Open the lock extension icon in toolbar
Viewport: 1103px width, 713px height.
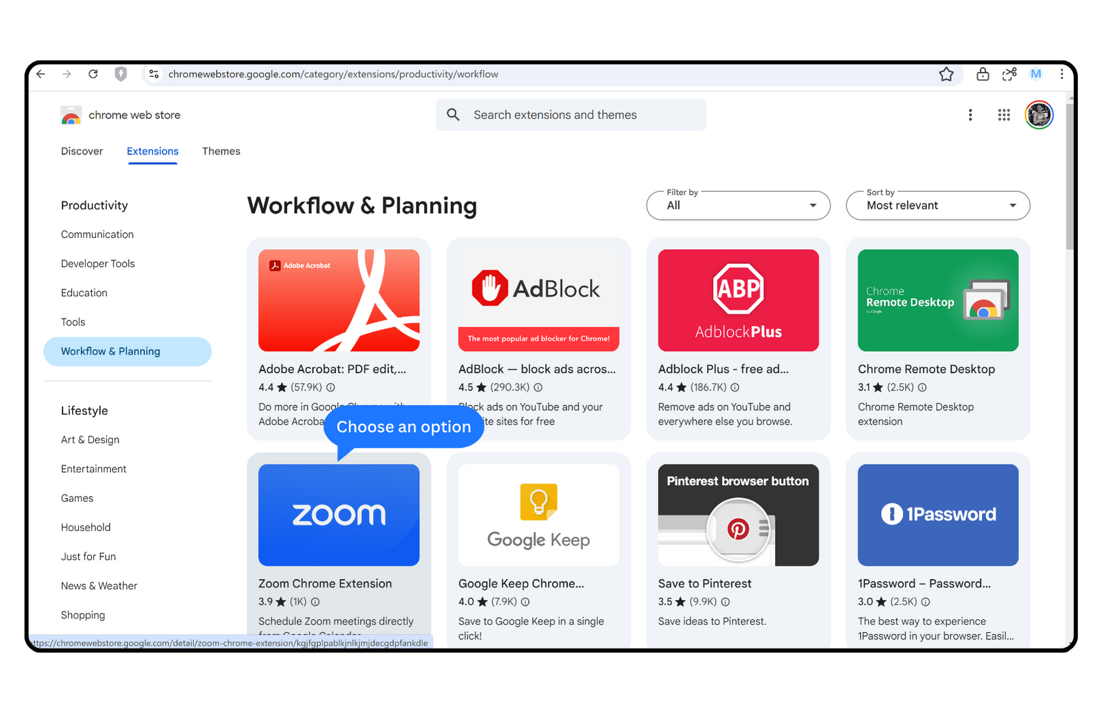pos(983,74)
